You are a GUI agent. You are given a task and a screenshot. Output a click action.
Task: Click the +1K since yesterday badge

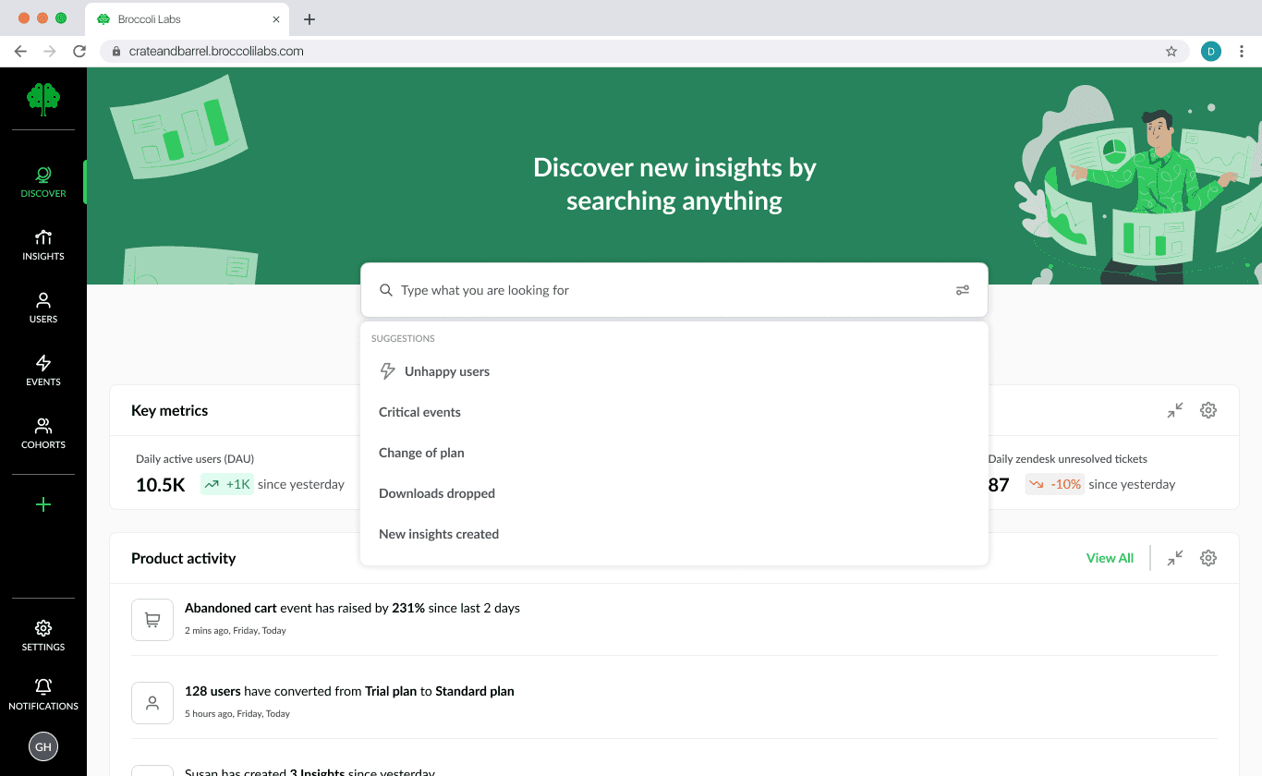tap(227, 484)
